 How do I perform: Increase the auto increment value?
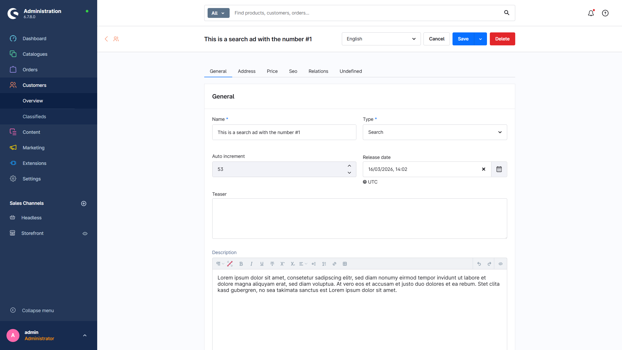click(349, 166)
